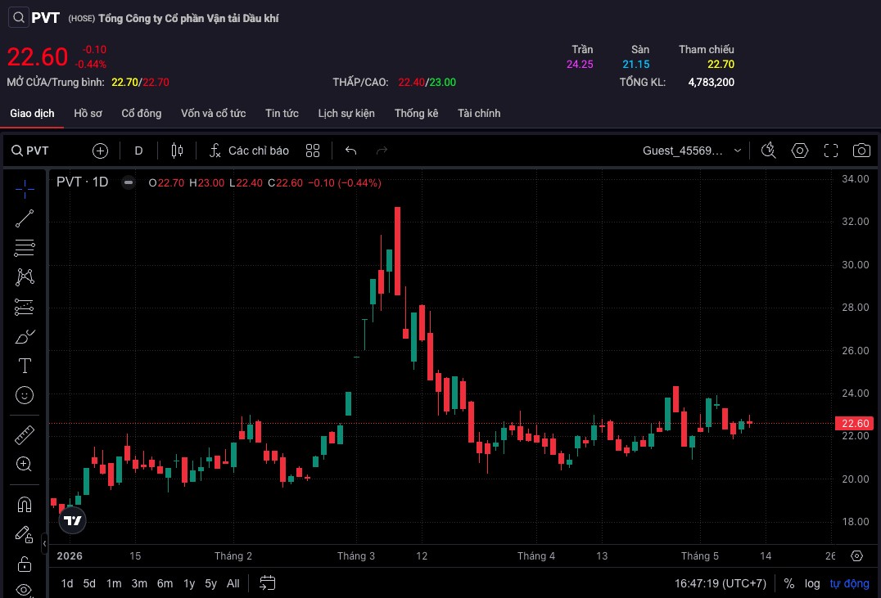The width and height of the screenshot is (881, 598).
Task: Open chart settings hexagon icon
Action: pyautogui.click(x=799, y=151)
